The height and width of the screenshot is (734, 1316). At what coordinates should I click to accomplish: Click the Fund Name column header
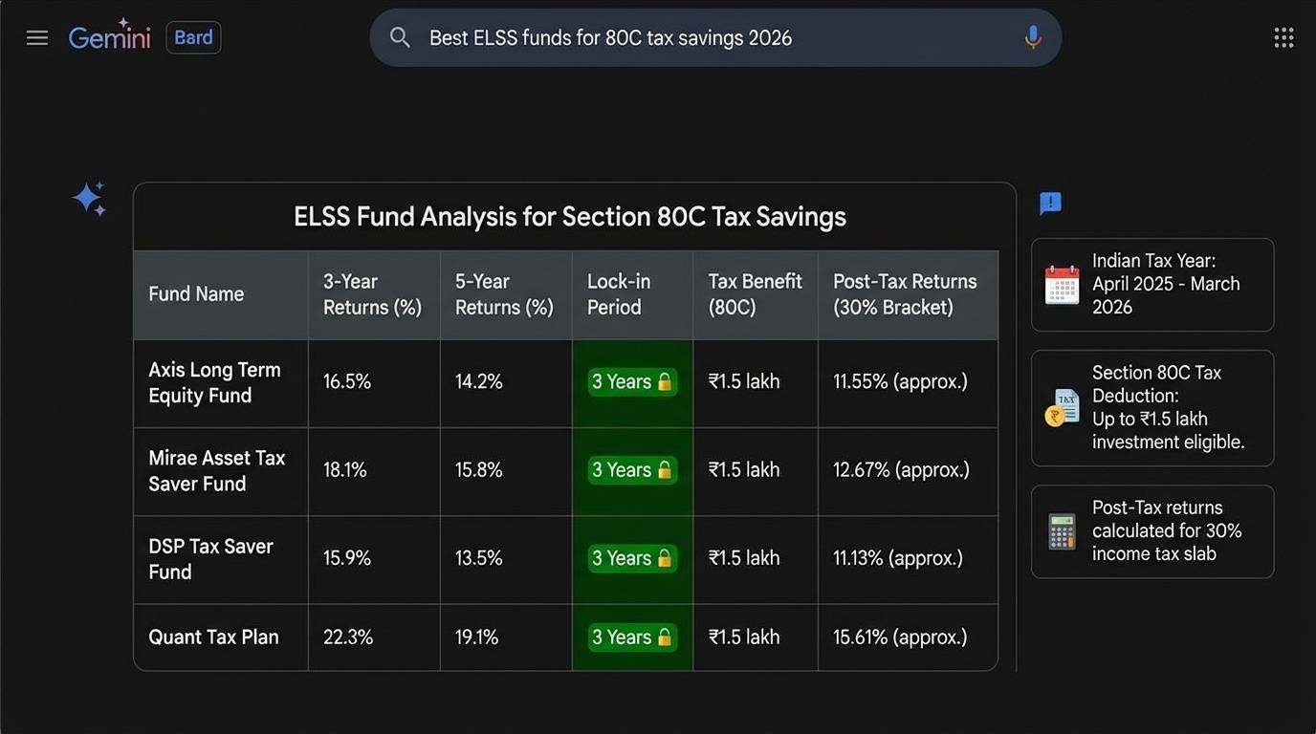click(x=195, y=293)
